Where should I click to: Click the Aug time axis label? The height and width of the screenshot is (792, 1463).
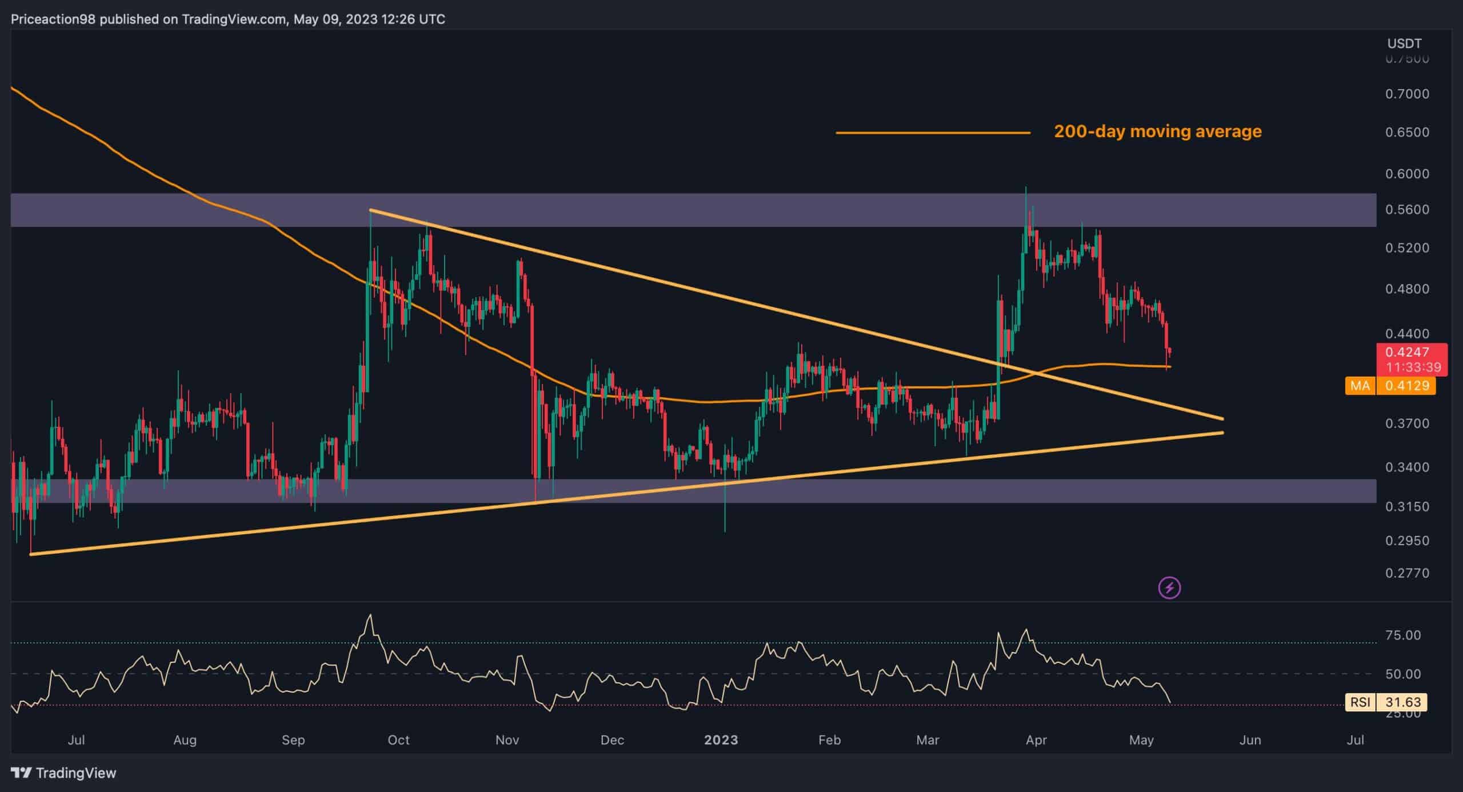(x=185, y=740)
